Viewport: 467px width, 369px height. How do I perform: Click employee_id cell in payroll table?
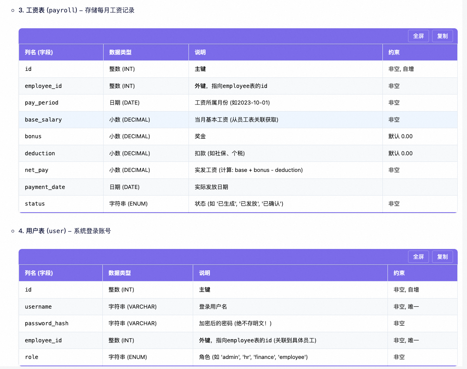click(x=61, y=86)
